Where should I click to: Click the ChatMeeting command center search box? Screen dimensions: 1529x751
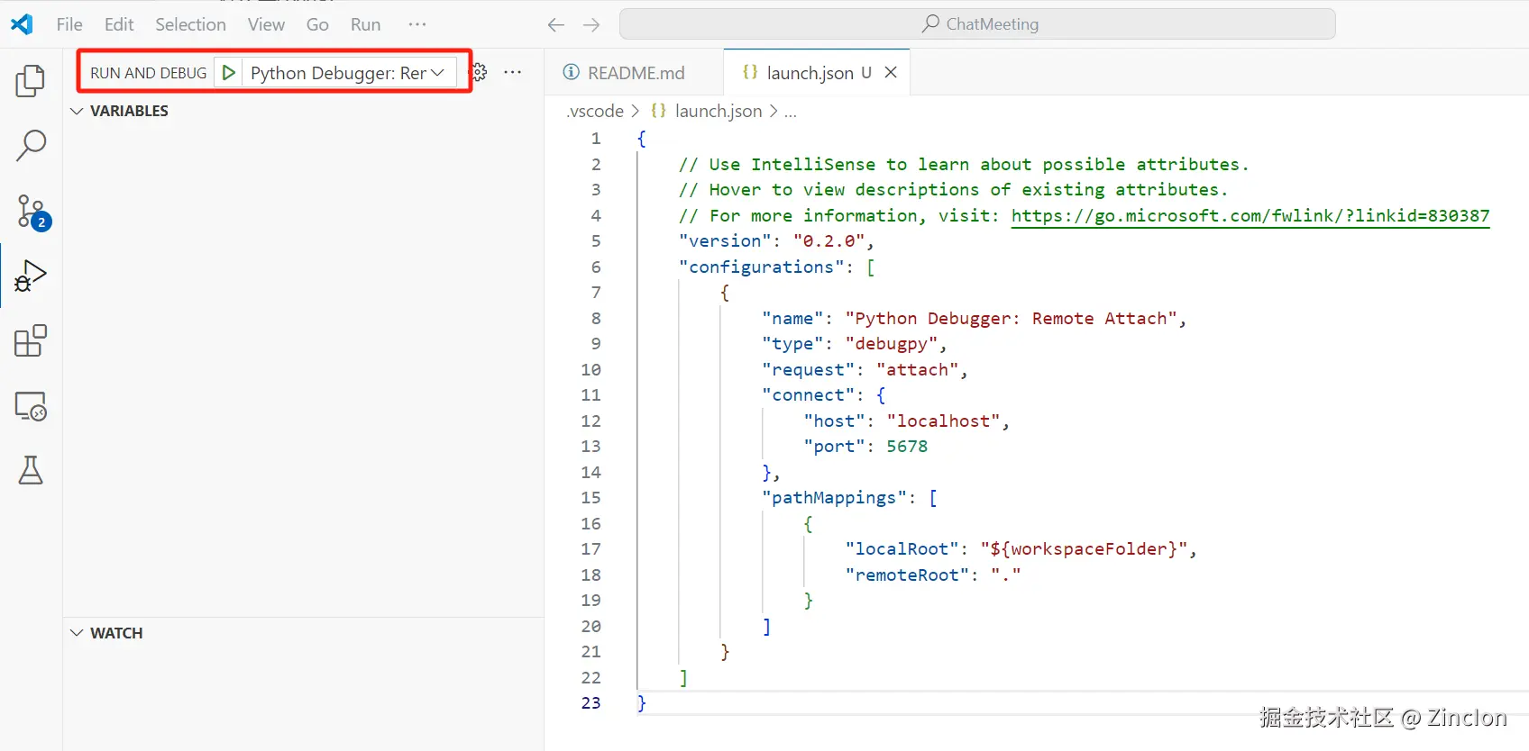[x=977, y=24]
